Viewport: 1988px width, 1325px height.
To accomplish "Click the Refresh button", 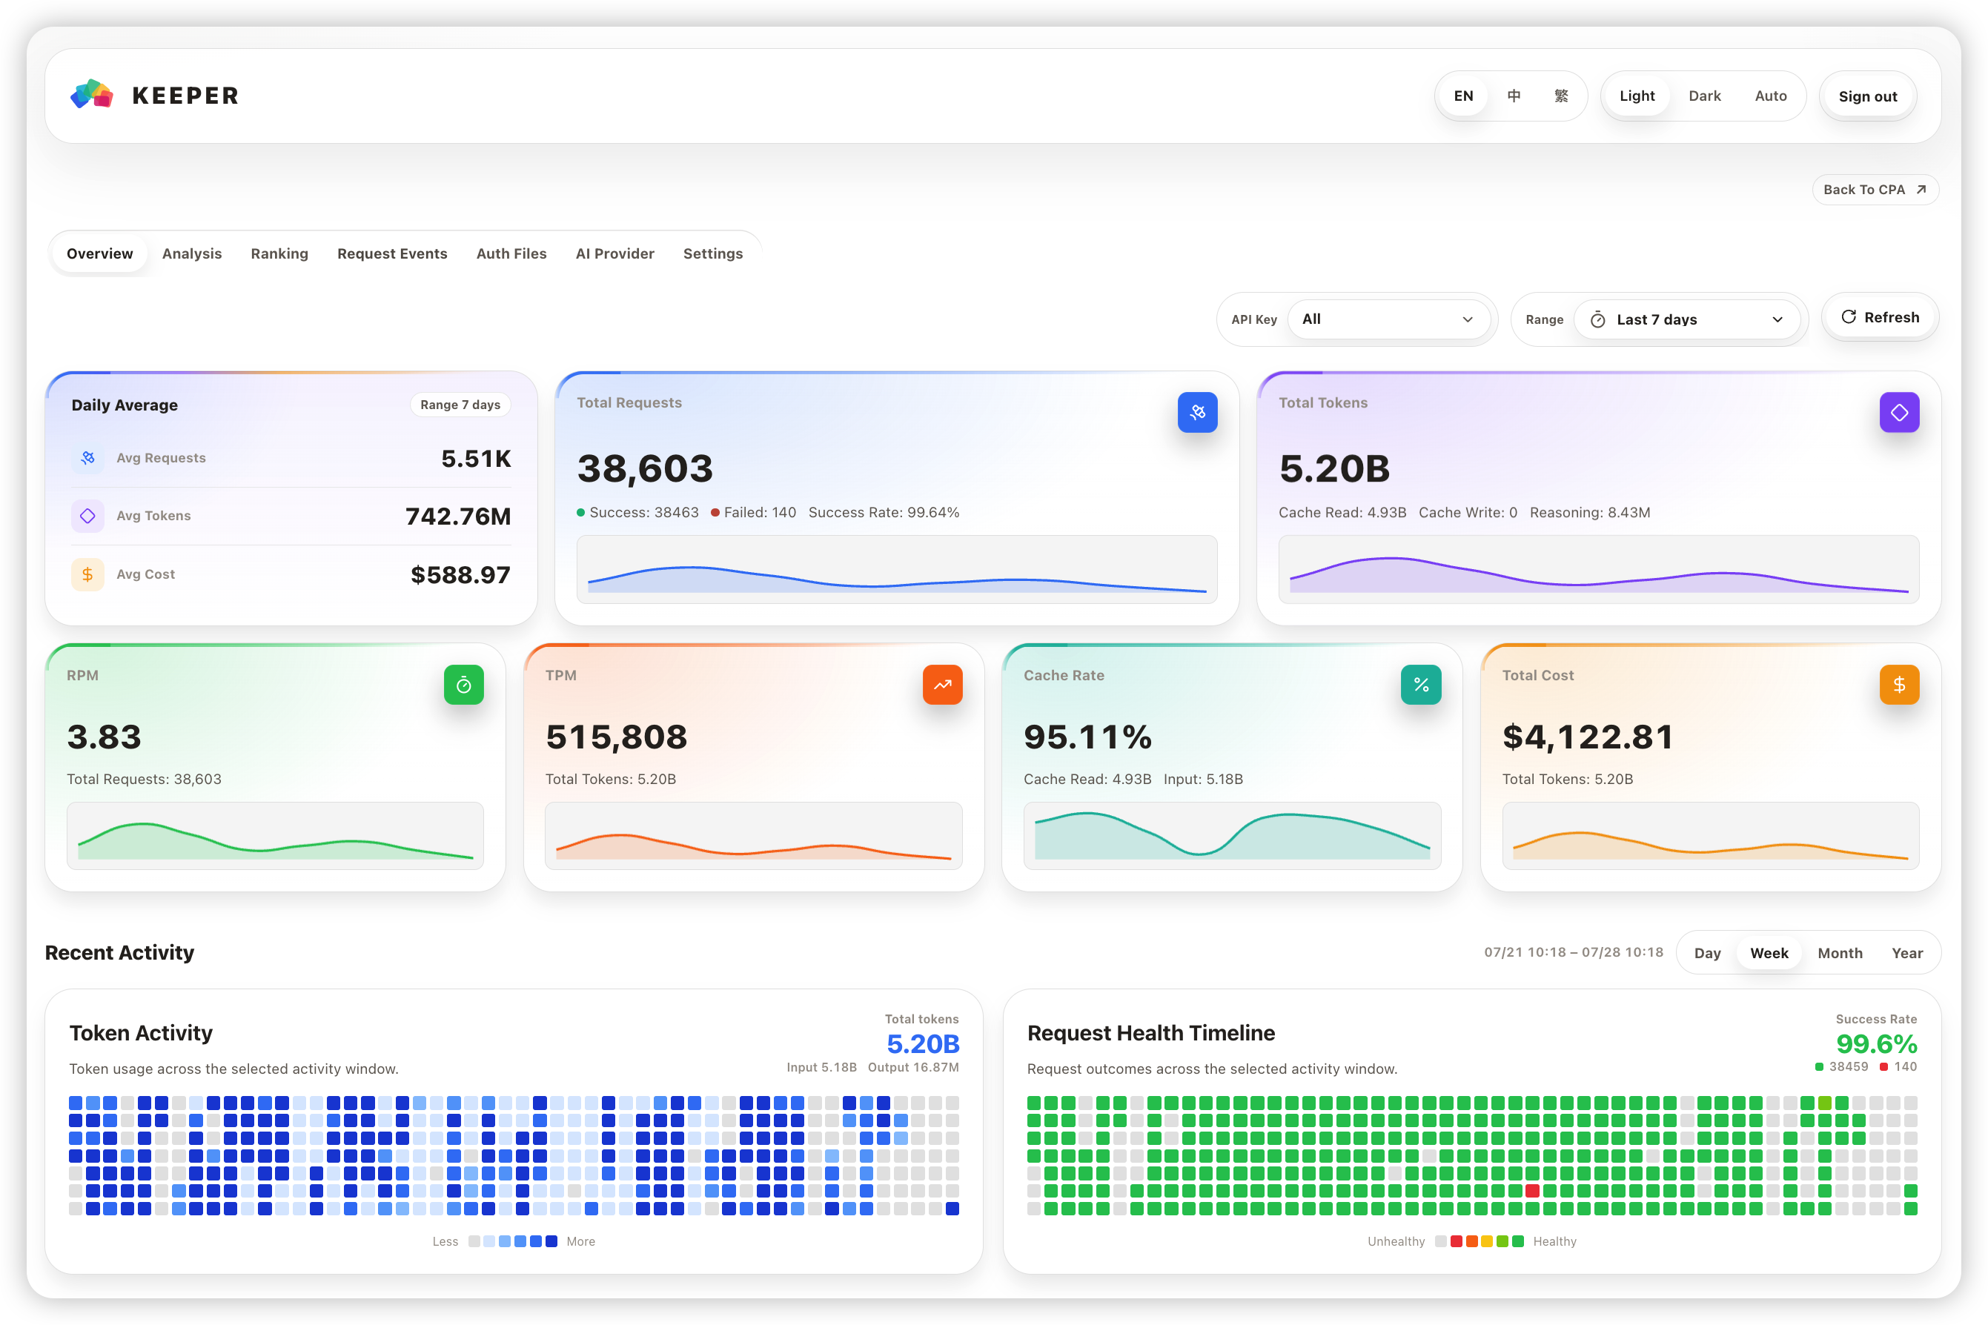I will click(1881, 317).
